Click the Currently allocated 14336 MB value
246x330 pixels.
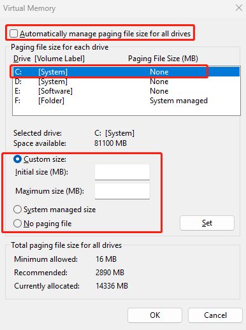coord(112,286)
